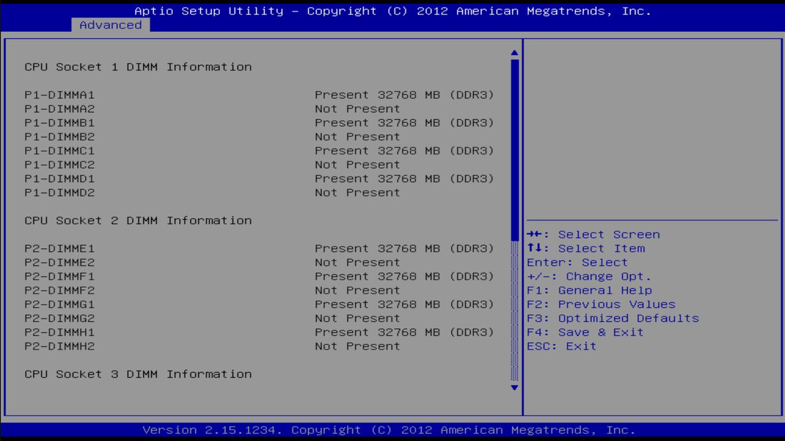Click the Aptio Setup Utility title text
The height and width of the screenshot is (441, 785).
(392, 11)
